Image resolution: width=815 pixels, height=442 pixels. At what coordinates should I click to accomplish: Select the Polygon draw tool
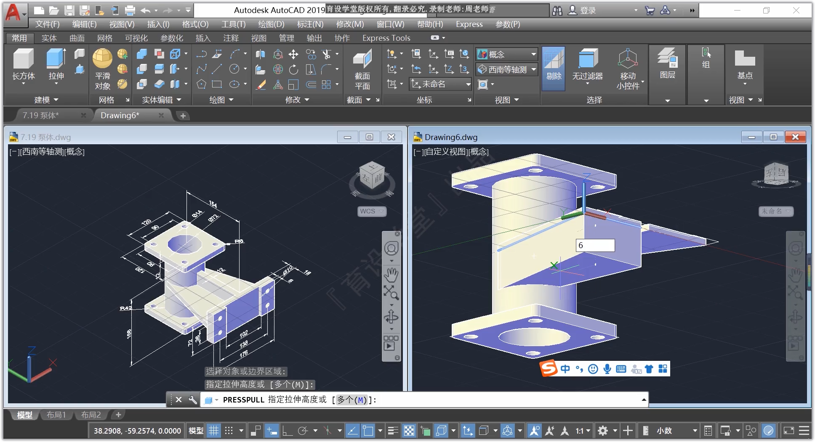click(x=201, y=85)
